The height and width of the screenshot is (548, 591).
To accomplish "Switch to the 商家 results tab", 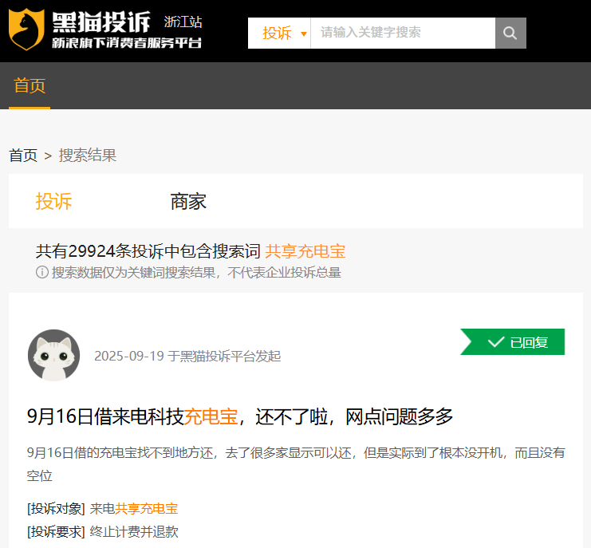I will (188, 202).
